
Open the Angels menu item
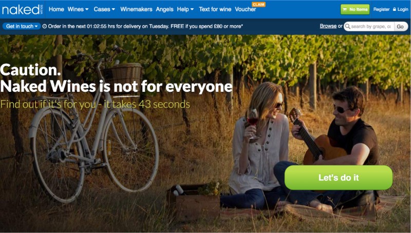tap(164, 9)
